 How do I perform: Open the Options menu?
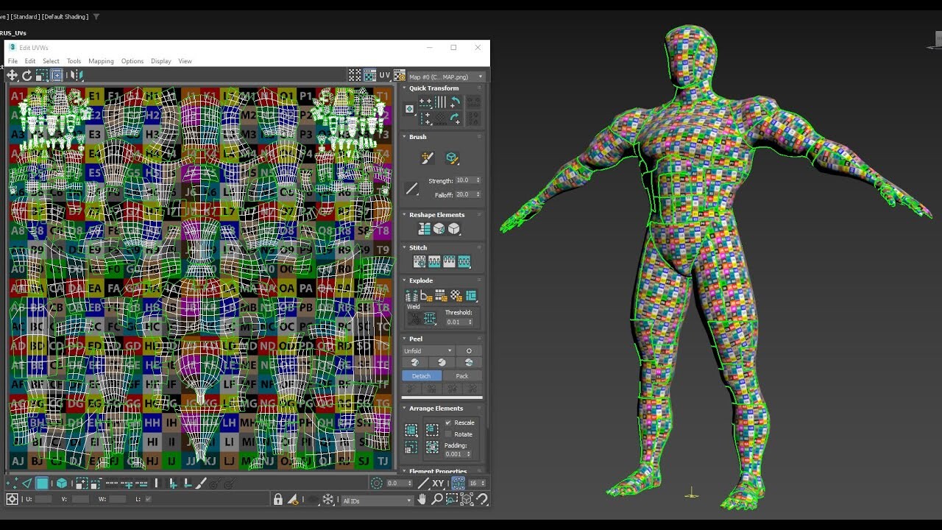132,61
